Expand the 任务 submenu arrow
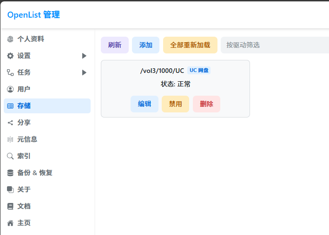 pos(84,72)
